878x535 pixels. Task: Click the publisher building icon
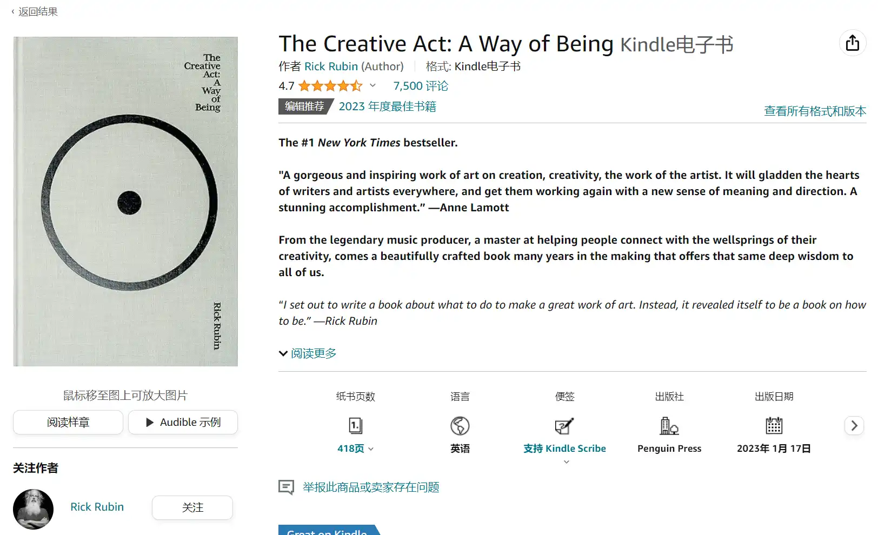[669, 426]
